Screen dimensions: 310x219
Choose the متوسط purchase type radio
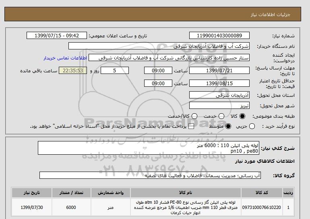(x=228, y=126)
